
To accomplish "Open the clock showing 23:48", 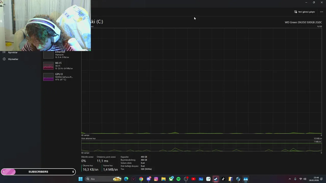I will [x=314, y=179].
